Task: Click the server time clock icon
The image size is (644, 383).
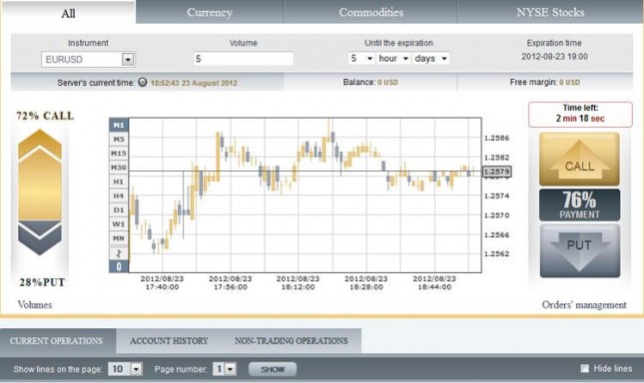Action: [x=143, y=82]
